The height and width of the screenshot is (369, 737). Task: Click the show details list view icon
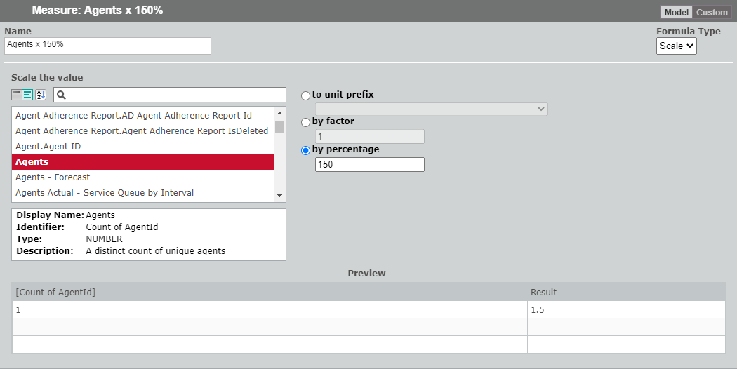28,95
